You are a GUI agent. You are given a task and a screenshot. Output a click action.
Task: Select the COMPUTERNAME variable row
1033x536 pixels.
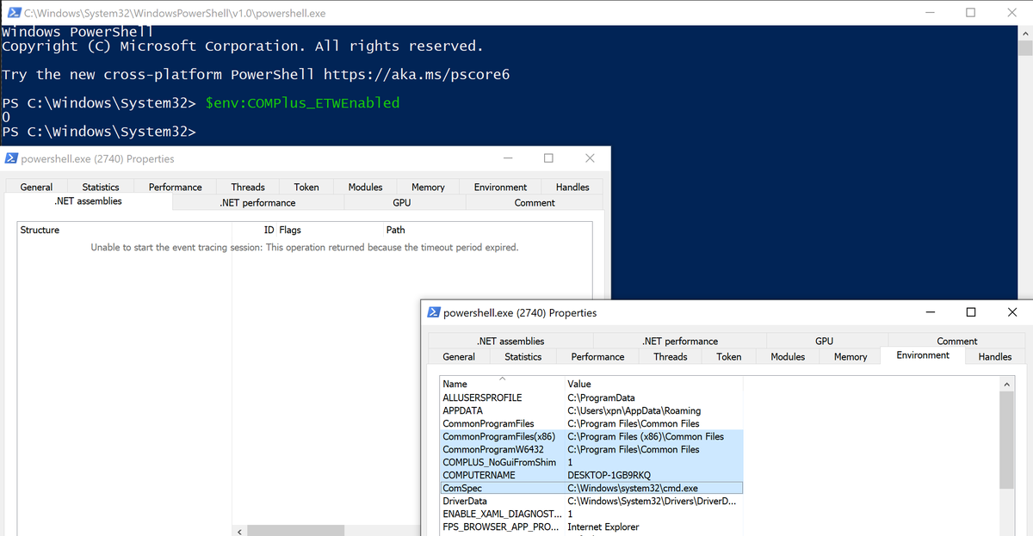click(x=591, y=475)
